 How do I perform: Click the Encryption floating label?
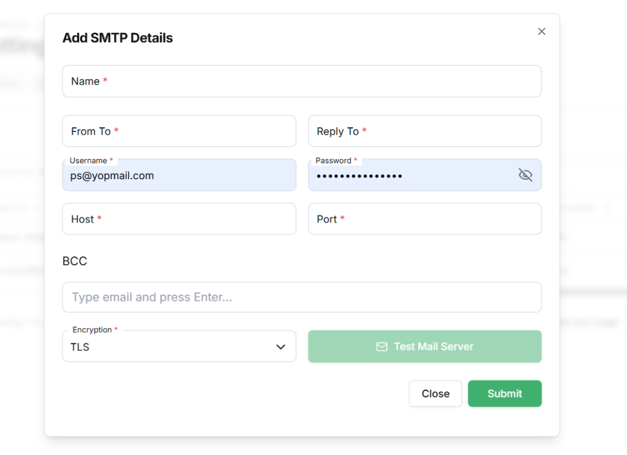pos(92,330)
